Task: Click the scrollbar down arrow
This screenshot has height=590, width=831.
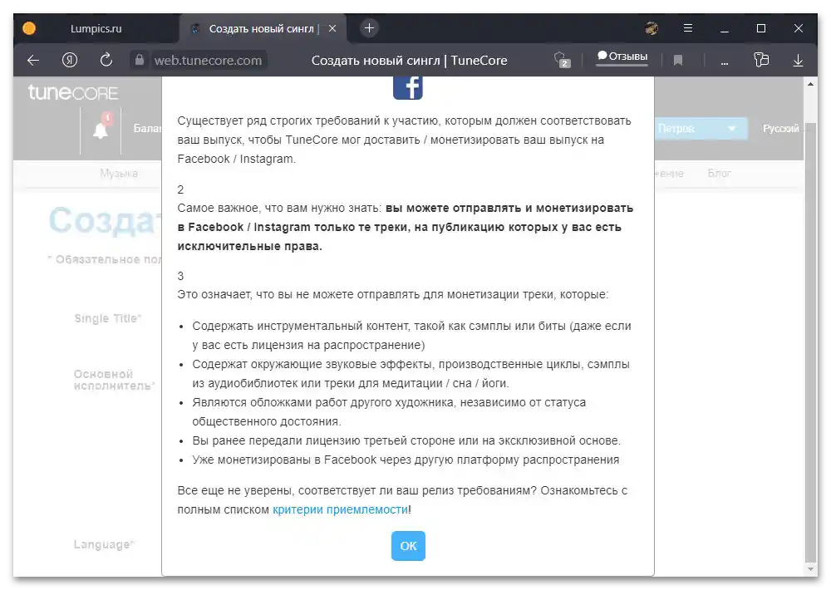Action: click(x=810, y=569)
